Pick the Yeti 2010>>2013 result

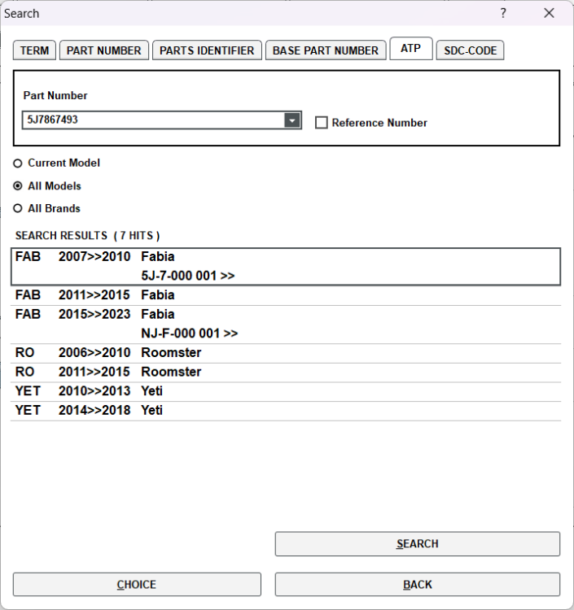coord(286,391)
